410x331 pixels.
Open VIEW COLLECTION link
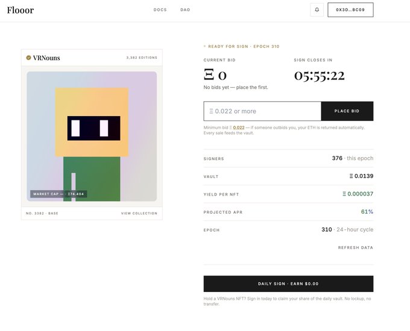click(139, 213)
